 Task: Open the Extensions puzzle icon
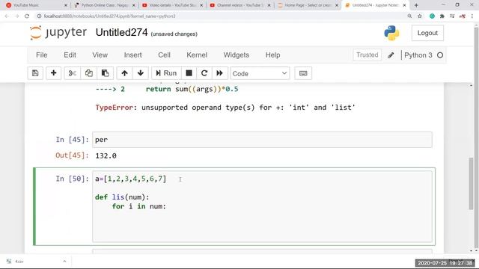pyautogui.click(x=442, y=16)
